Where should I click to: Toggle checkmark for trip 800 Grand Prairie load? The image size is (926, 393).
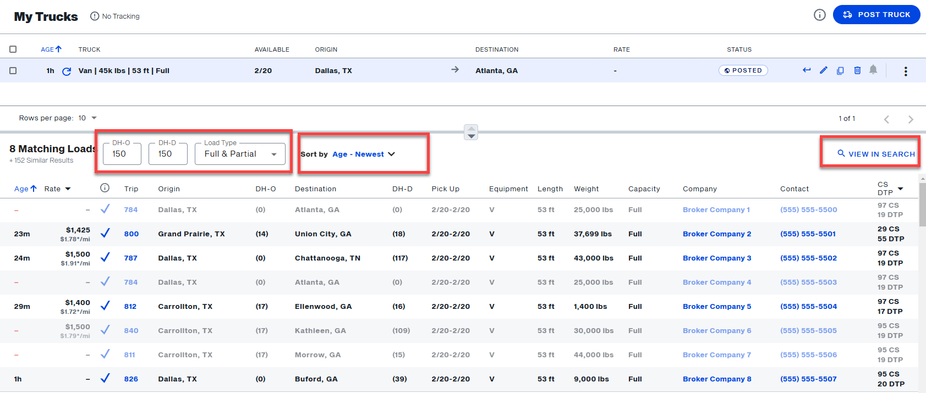(105, 234)
